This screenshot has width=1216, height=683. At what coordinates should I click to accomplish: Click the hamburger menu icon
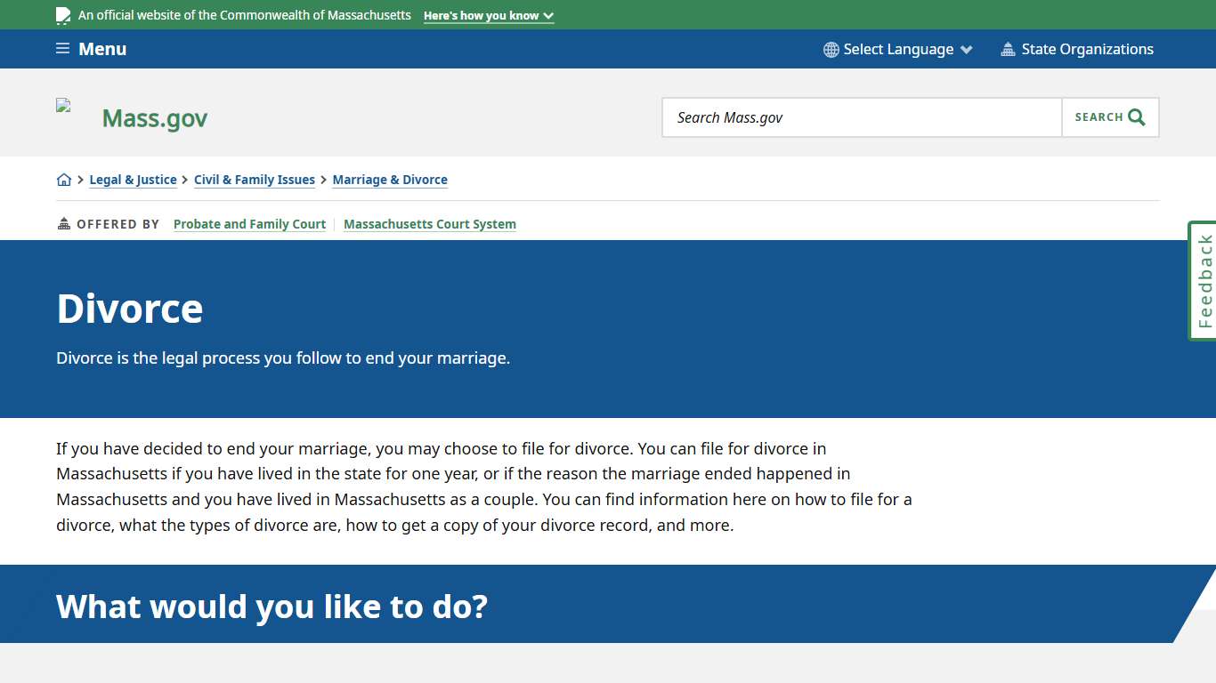coord(61,48)
